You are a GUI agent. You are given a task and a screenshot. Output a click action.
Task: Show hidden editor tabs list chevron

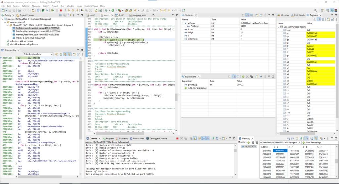(x=153, y=15)
